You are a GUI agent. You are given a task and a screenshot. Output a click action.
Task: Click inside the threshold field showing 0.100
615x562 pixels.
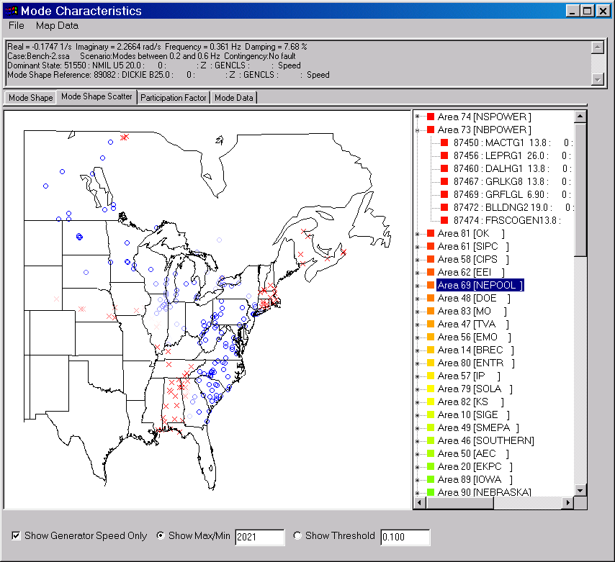pos(403,535)
